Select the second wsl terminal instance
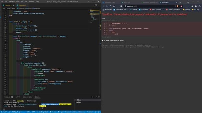The width and height of the screenshot is (202, 113). click(x=88, y=102)
